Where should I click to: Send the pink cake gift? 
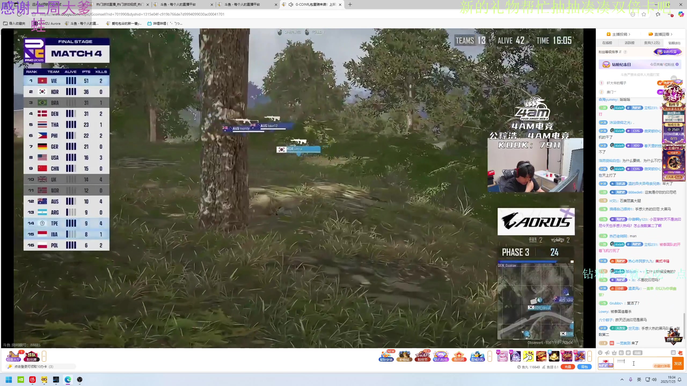point(502,356)
